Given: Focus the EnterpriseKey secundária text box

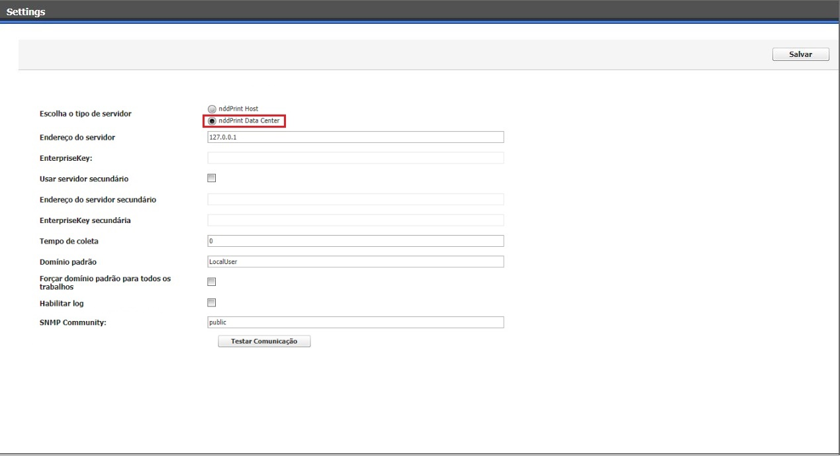Looking at the screenshot, I should coord(355,220).
